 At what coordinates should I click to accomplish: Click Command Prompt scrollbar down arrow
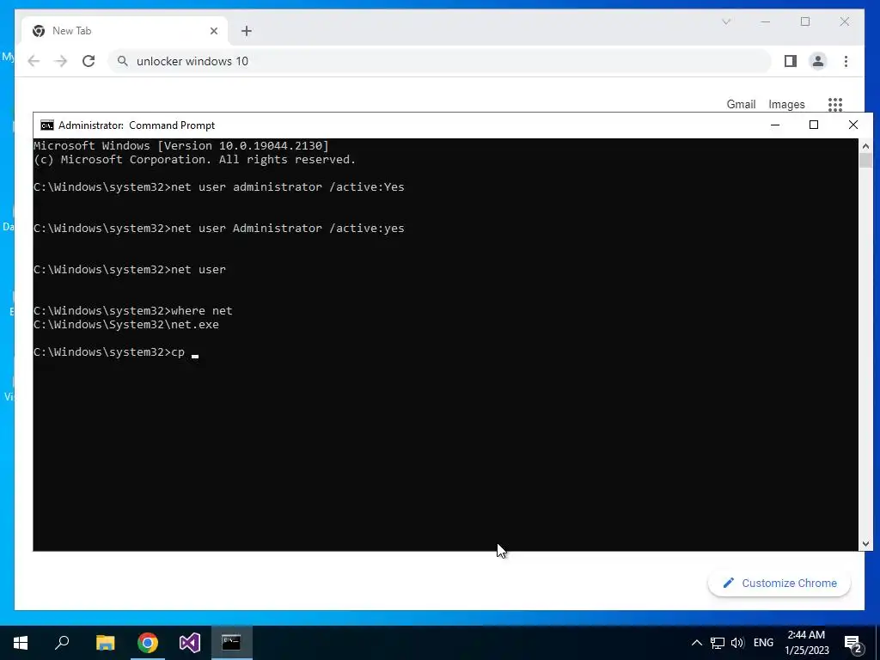pyautogui.click(x=865, y=544)
